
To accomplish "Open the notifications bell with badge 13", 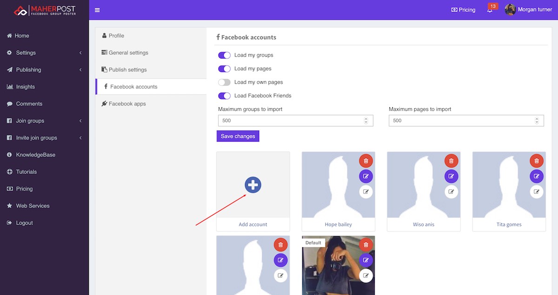I will point(490,9).
